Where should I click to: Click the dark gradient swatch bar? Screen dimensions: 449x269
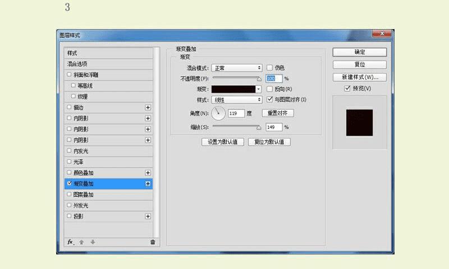(233, 89)
